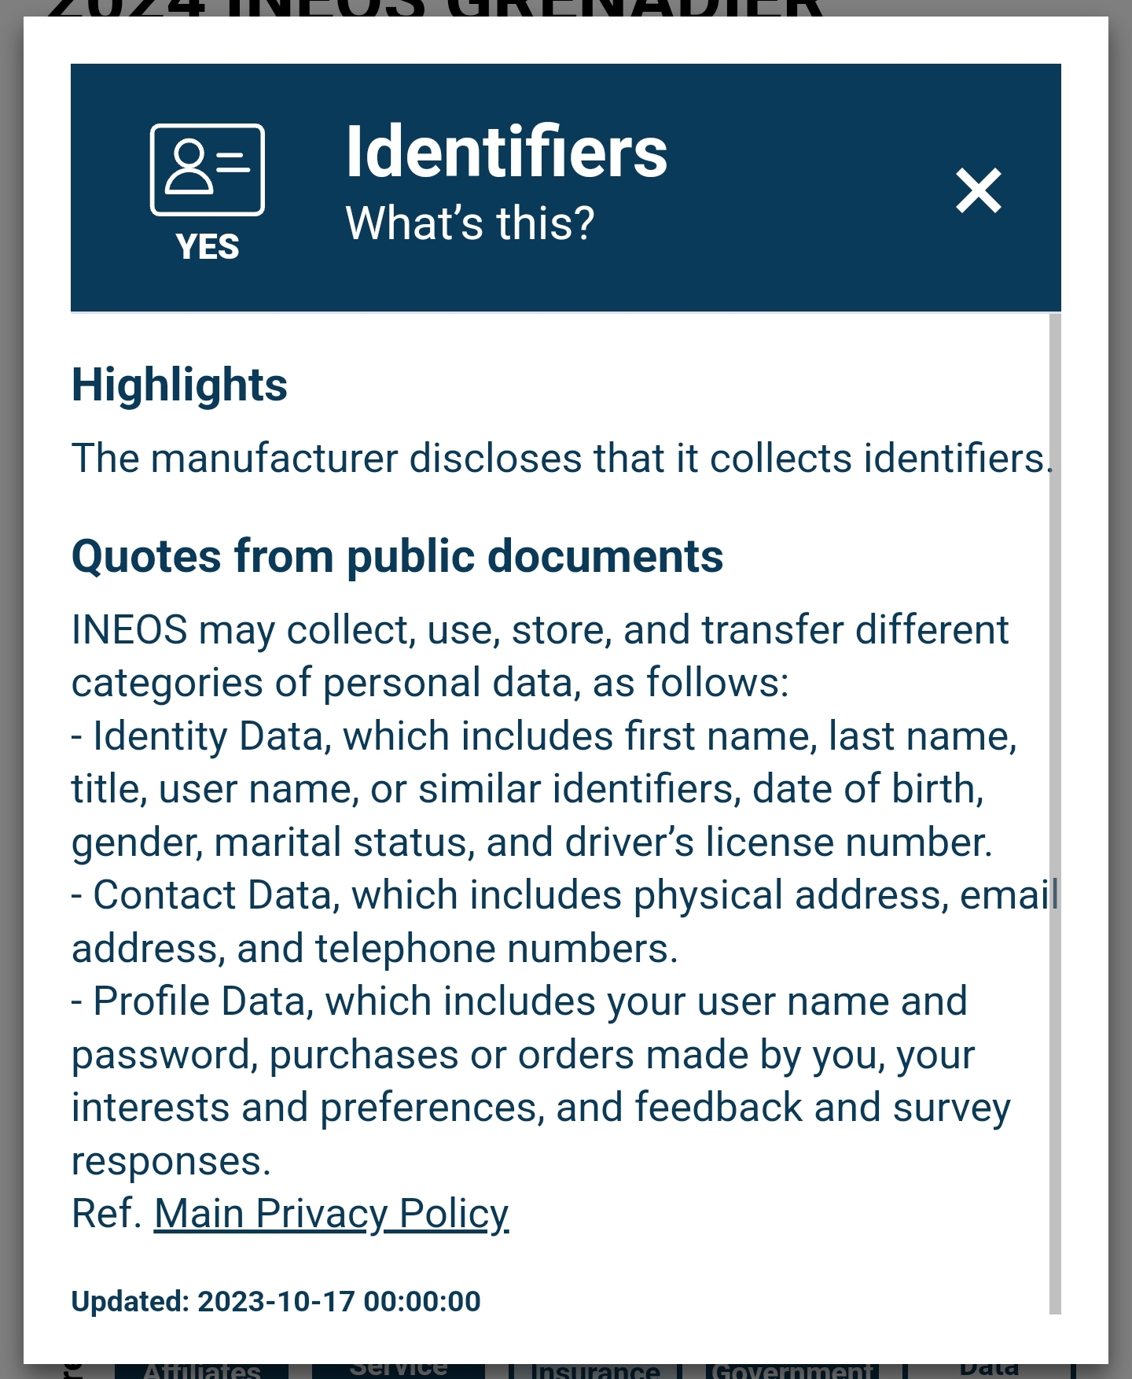Select the Service tab behind the popup
This screenshot has width=1132, height=1379.
[399, 1370]
